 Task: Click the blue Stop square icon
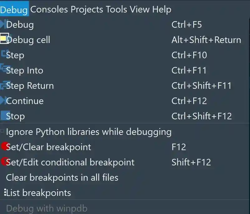coord(4,116)
